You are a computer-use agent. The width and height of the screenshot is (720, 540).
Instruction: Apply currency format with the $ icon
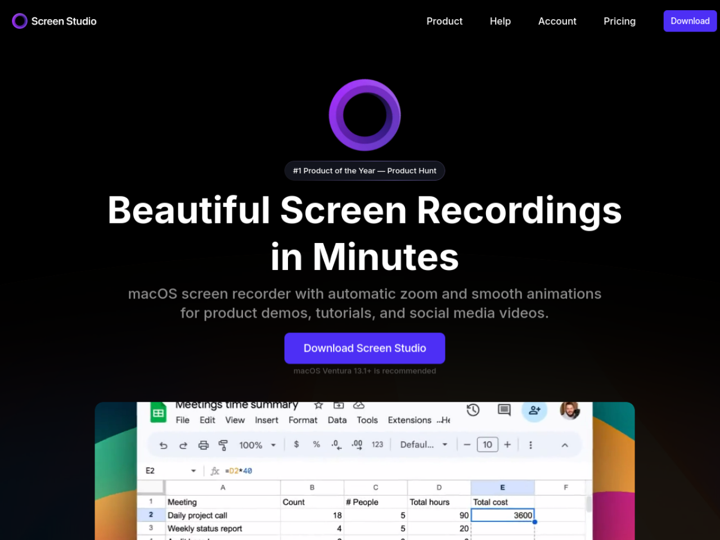click(x=296, y=444)
